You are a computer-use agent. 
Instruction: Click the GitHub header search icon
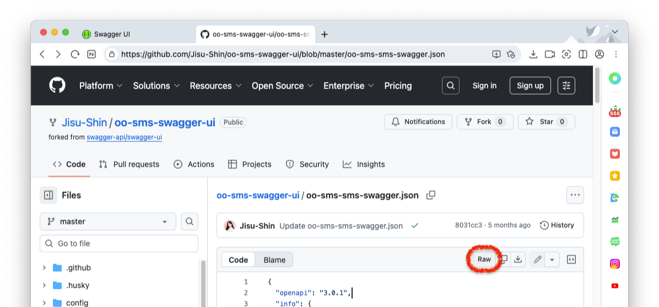(x=451, y=86)
